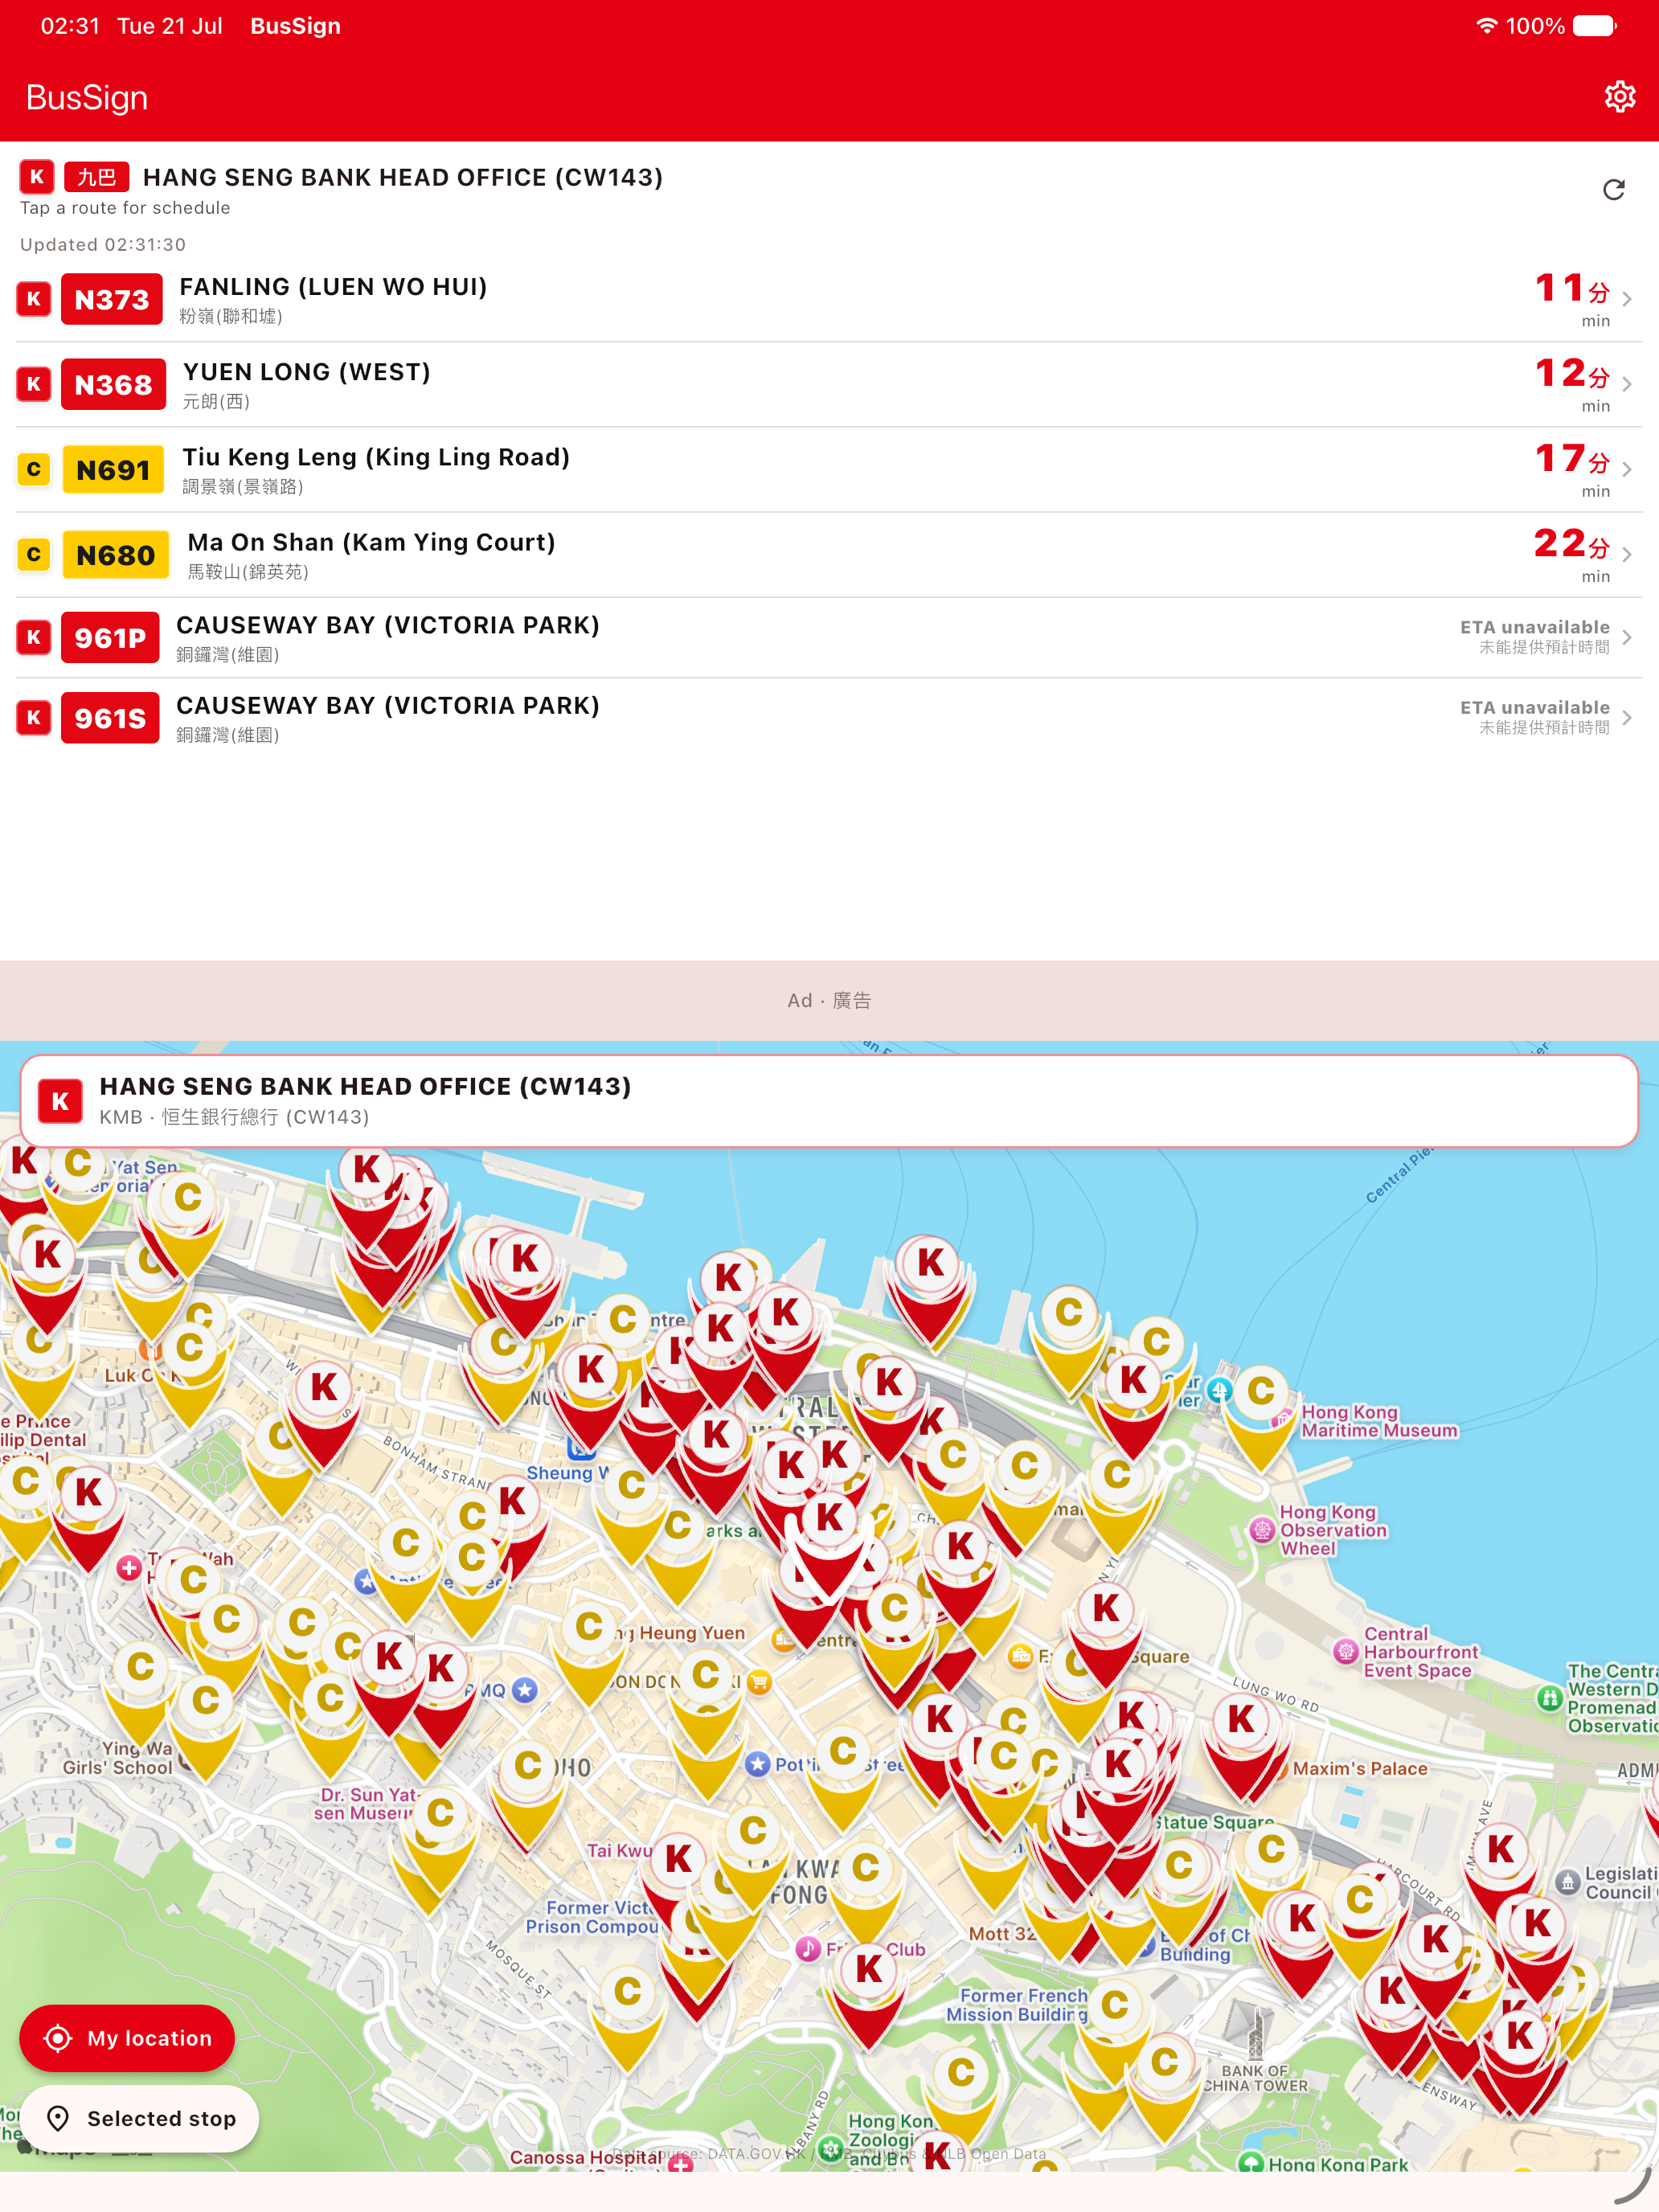
Task: Select the C stop pin near Dr. Sun Yat-sen Museum
Action: pyautogui.click(x=439, y=1838)
